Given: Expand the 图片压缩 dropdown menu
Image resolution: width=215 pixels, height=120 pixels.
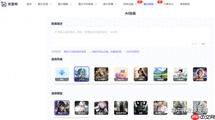Looking at the screenshot, I should point(44,4).
